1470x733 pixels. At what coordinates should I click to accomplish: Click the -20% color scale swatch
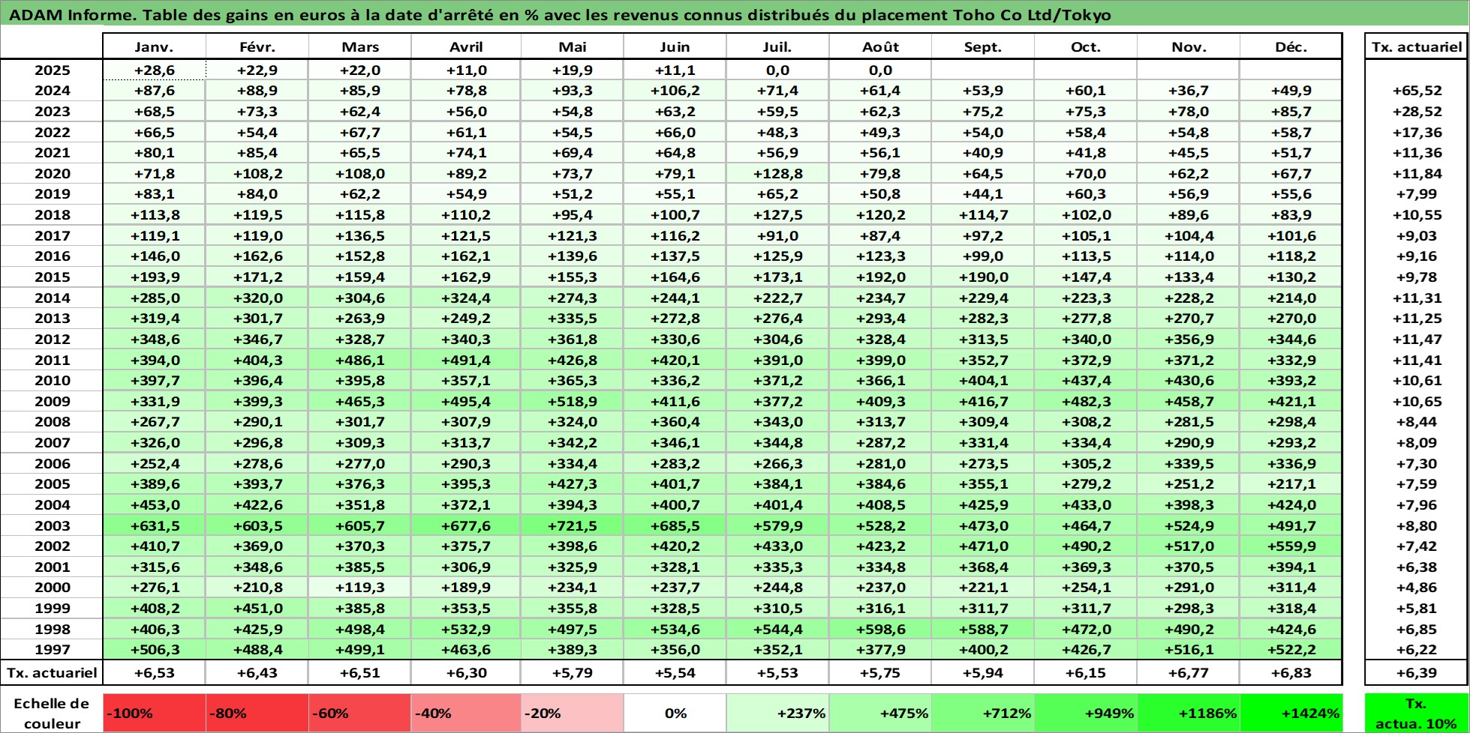point(573,714)
